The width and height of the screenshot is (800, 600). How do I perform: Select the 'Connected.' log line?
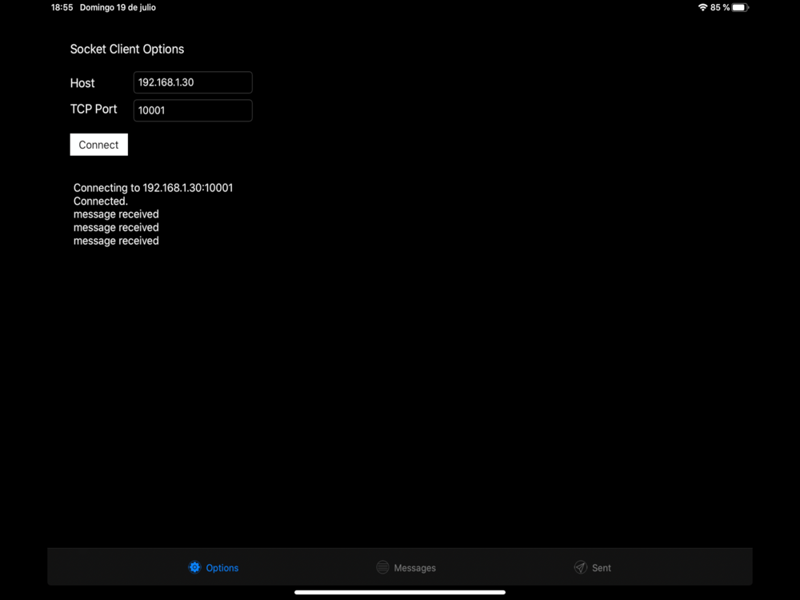click(101, 201)
